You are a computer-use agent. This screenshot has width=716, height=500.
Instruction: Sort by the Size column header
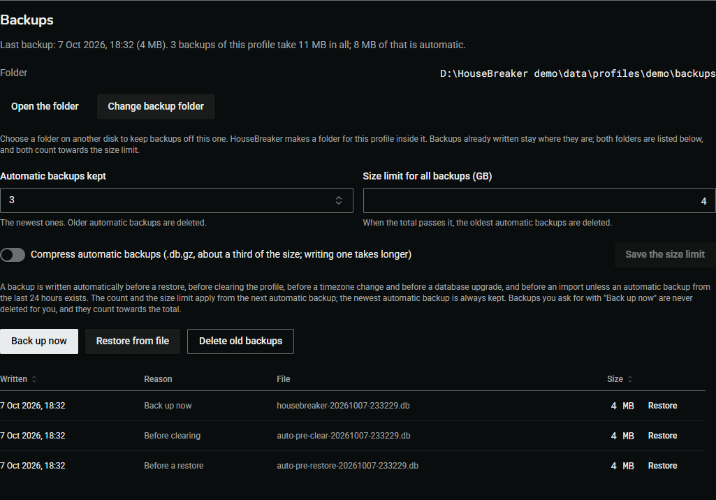[620, 379]
